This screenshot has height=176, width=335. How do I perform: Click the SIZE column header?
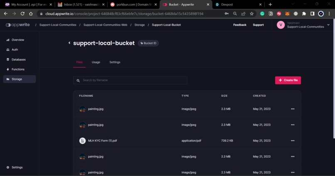coord(224,96)
